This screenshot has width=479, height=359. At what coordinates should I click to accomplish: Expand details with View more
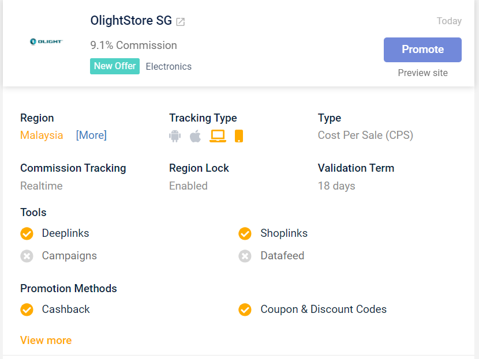(46, 340)
